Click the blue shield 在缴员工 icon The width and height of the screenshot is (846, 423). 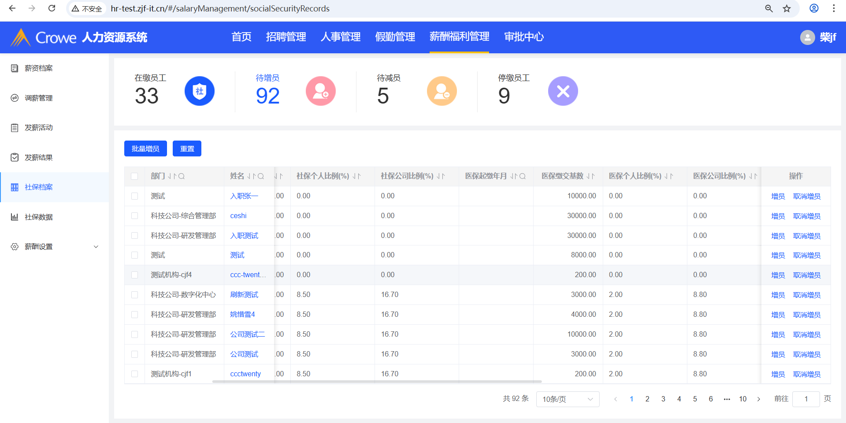pos(199,91)
